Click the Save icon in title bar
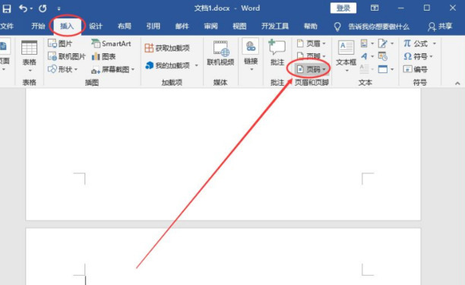Image resolution: width=465 pixels, height=285 pixels. [x=7, y=8]
